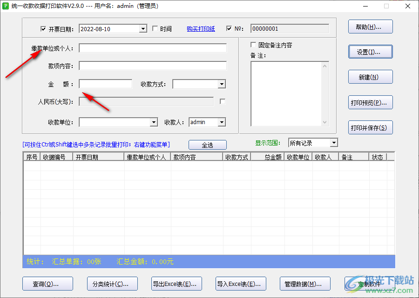
Task: Toggle the 开票日期 checkbox
Action: [44, 29]
